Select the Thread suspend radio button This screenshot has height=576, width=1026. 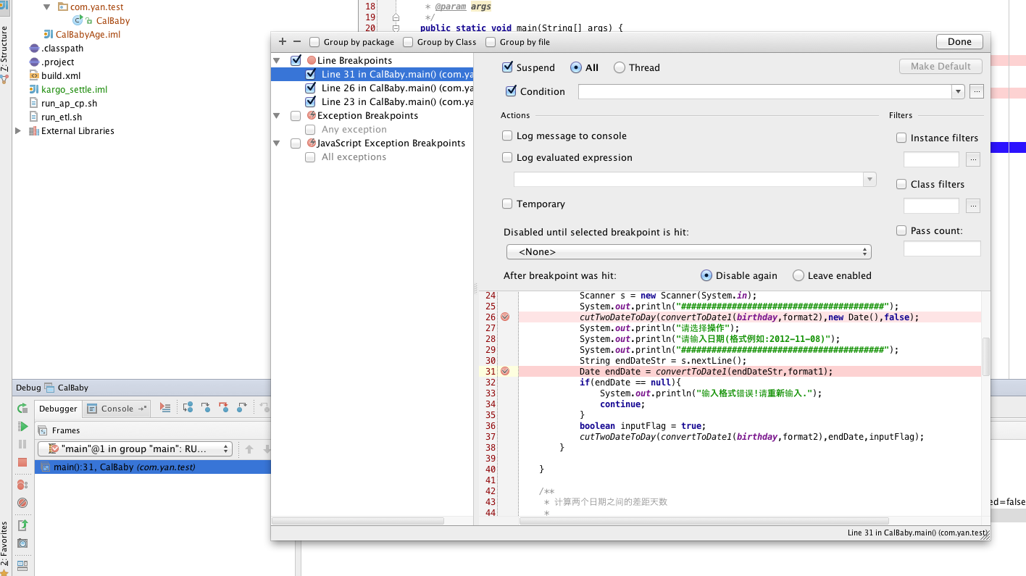point(620,68)
